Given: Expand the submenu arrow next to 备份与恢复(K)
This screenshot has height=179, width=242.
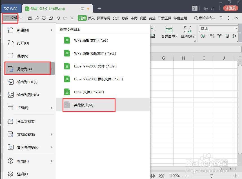Looking at the screenshot, I should pyautogui.click(x=52, y=148).
